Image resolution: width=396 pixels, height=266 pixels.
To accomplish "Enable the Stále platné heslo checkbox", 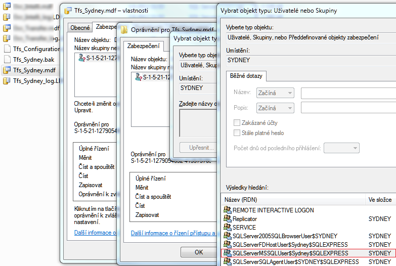I will 237,133.
